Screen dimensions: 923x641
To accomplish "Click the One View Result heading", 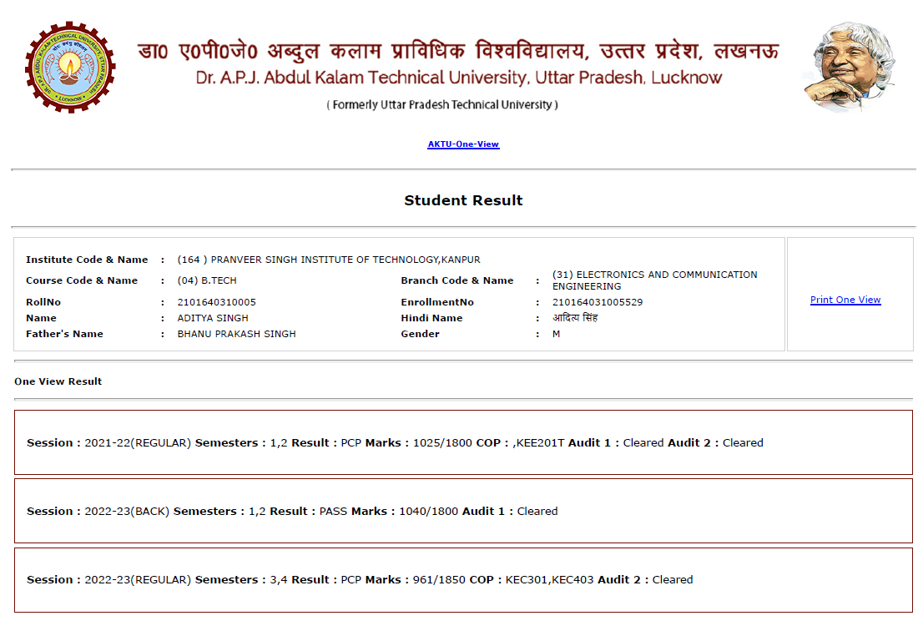I will [x=58, y=381].
